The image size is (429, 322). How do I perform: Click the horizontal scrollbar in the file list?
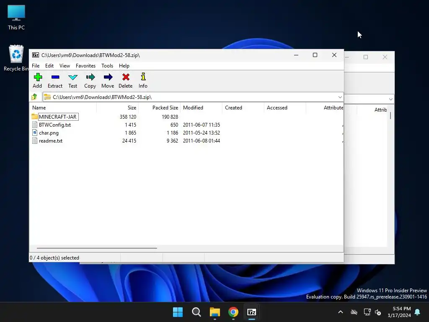tap(97, 248)
